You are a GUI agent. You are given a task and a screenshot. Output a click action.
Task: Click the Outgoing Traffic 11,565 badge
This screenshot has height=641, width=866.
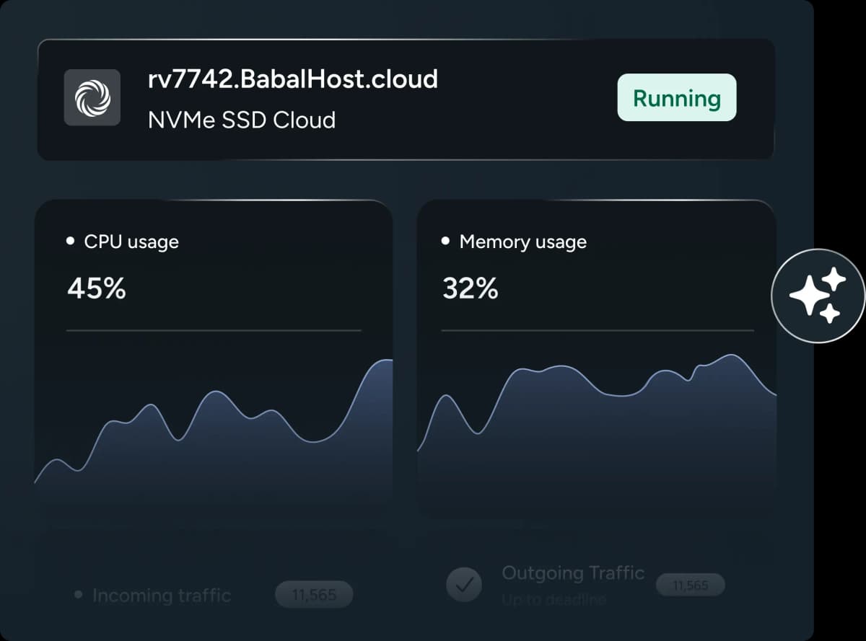click(691, 585)
